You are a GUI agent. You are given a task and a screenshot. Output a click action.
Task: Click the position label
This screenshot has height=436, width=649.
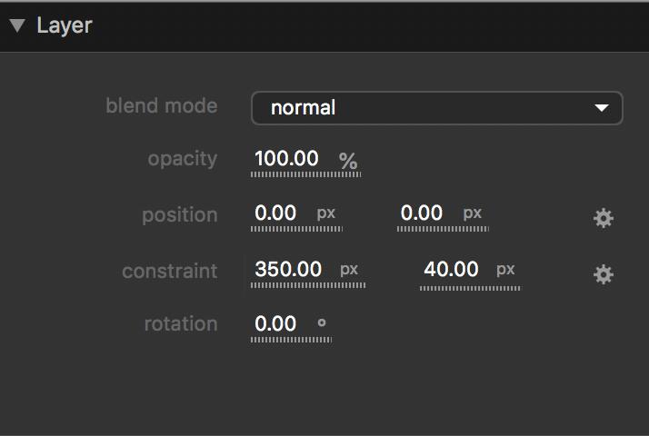point(180,215)
